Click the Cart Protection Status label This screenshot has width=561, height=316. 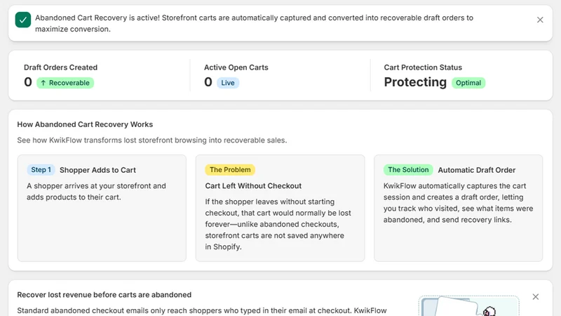coord(423,67)
